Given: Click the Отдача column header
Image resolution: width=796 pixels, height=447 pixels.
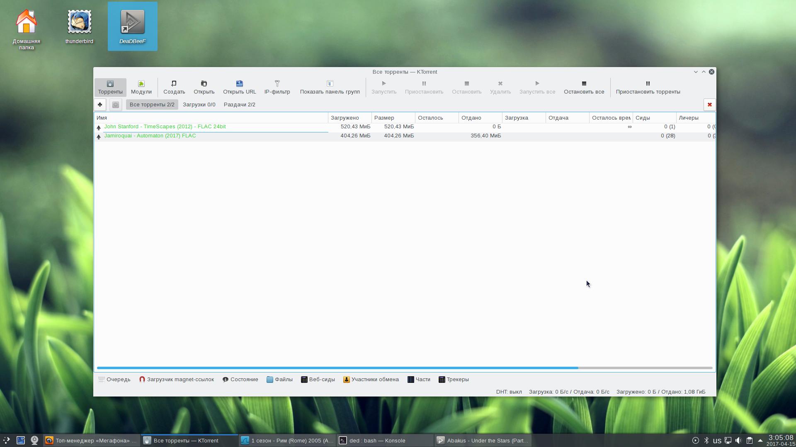Looking at the screenshot, I should click(568, 118).
